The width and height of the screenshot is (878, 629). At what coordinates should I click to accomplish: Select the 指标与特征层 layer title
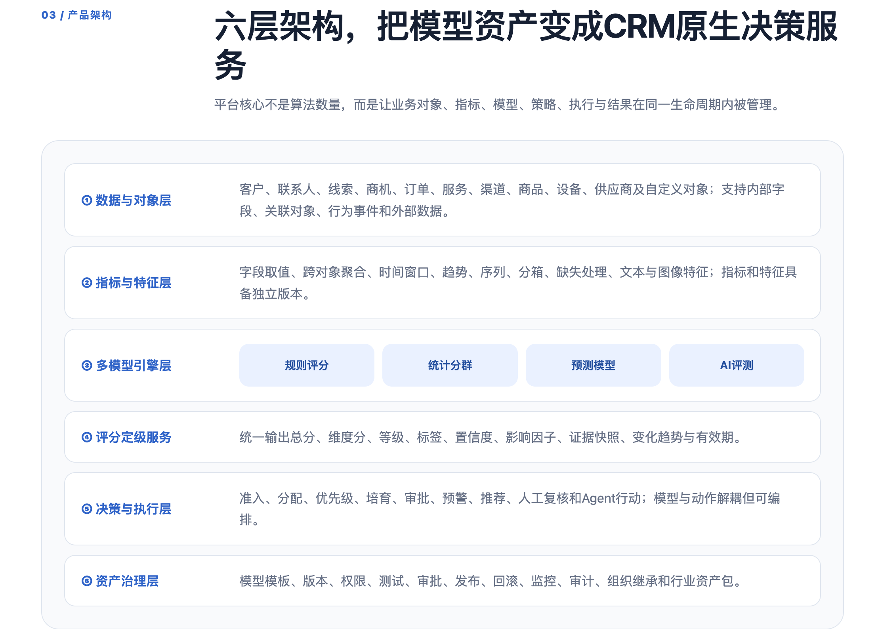pos(134,283)
